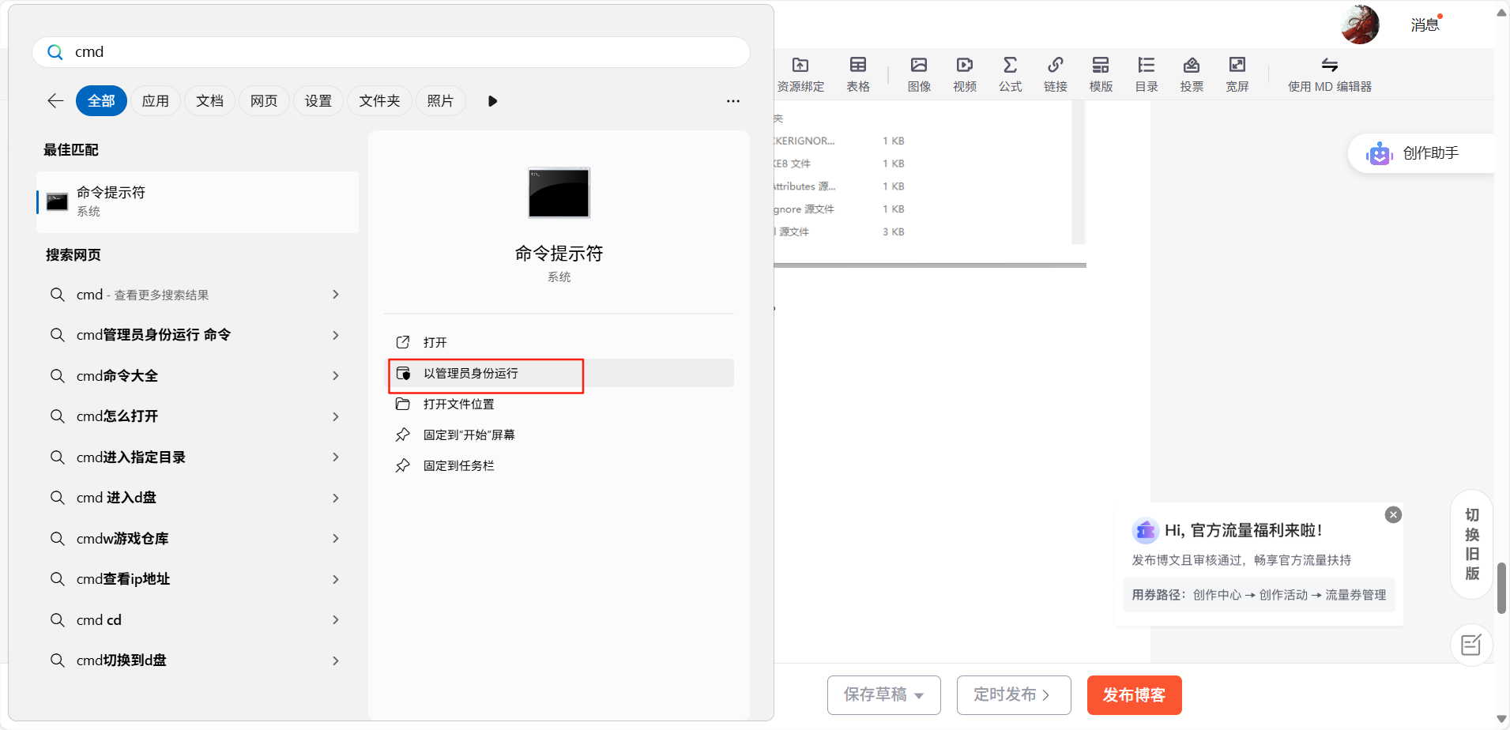
Task: Open the more options (...) menu in search
Action: pyautogui.click(x=732, y=101)
